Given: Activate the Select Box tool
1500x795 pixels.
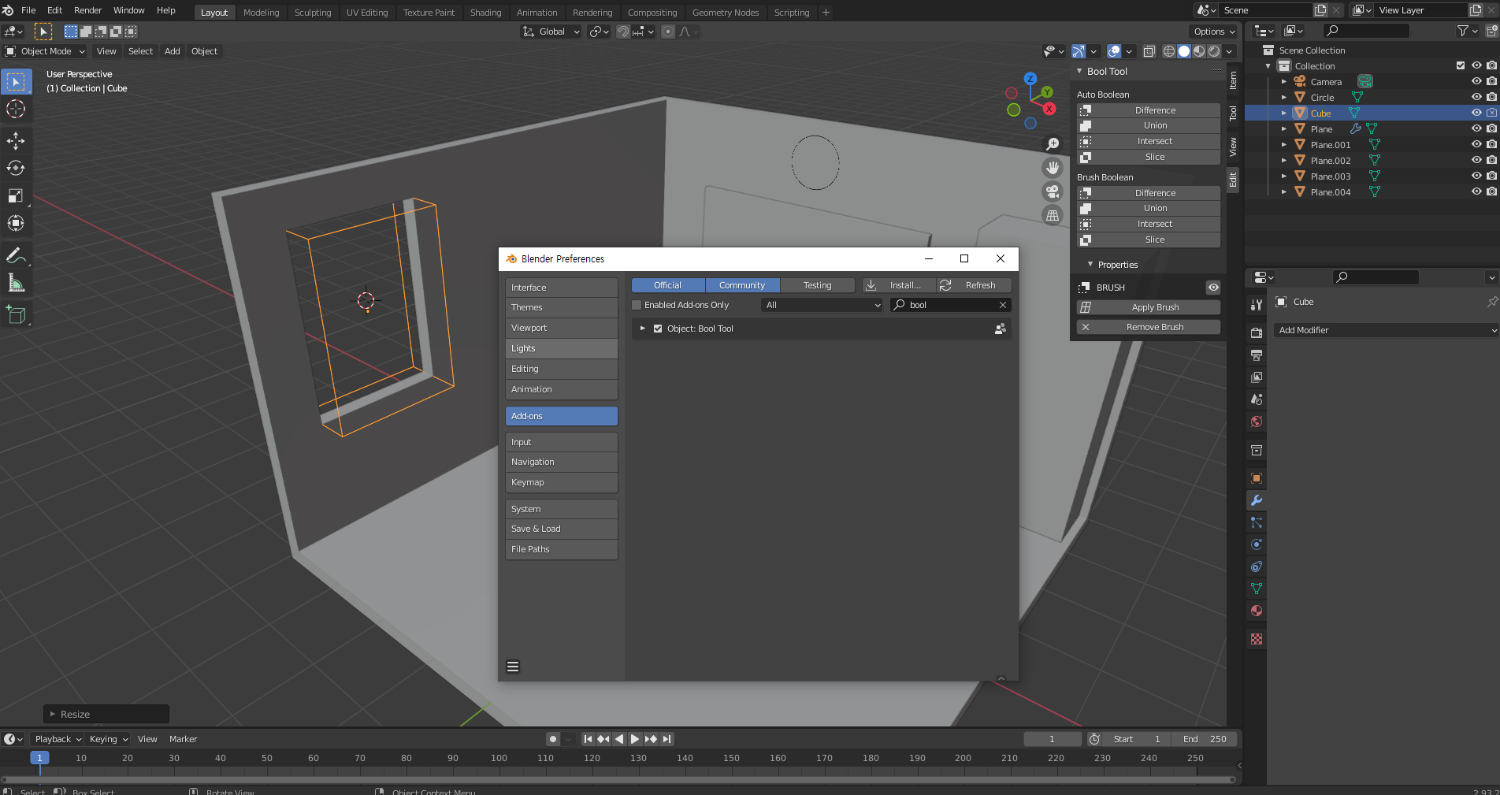Looking at the screenshot, I should 16,81.
